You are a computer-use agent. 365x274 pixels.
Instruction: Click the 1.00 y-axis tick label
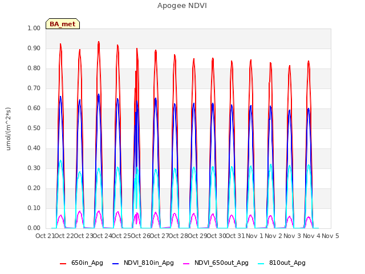click(x=34, y=28)
